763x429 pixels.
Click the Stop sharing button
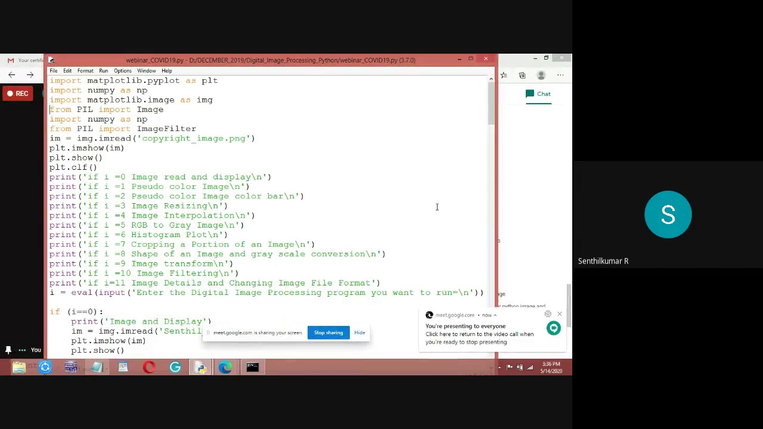328,332
